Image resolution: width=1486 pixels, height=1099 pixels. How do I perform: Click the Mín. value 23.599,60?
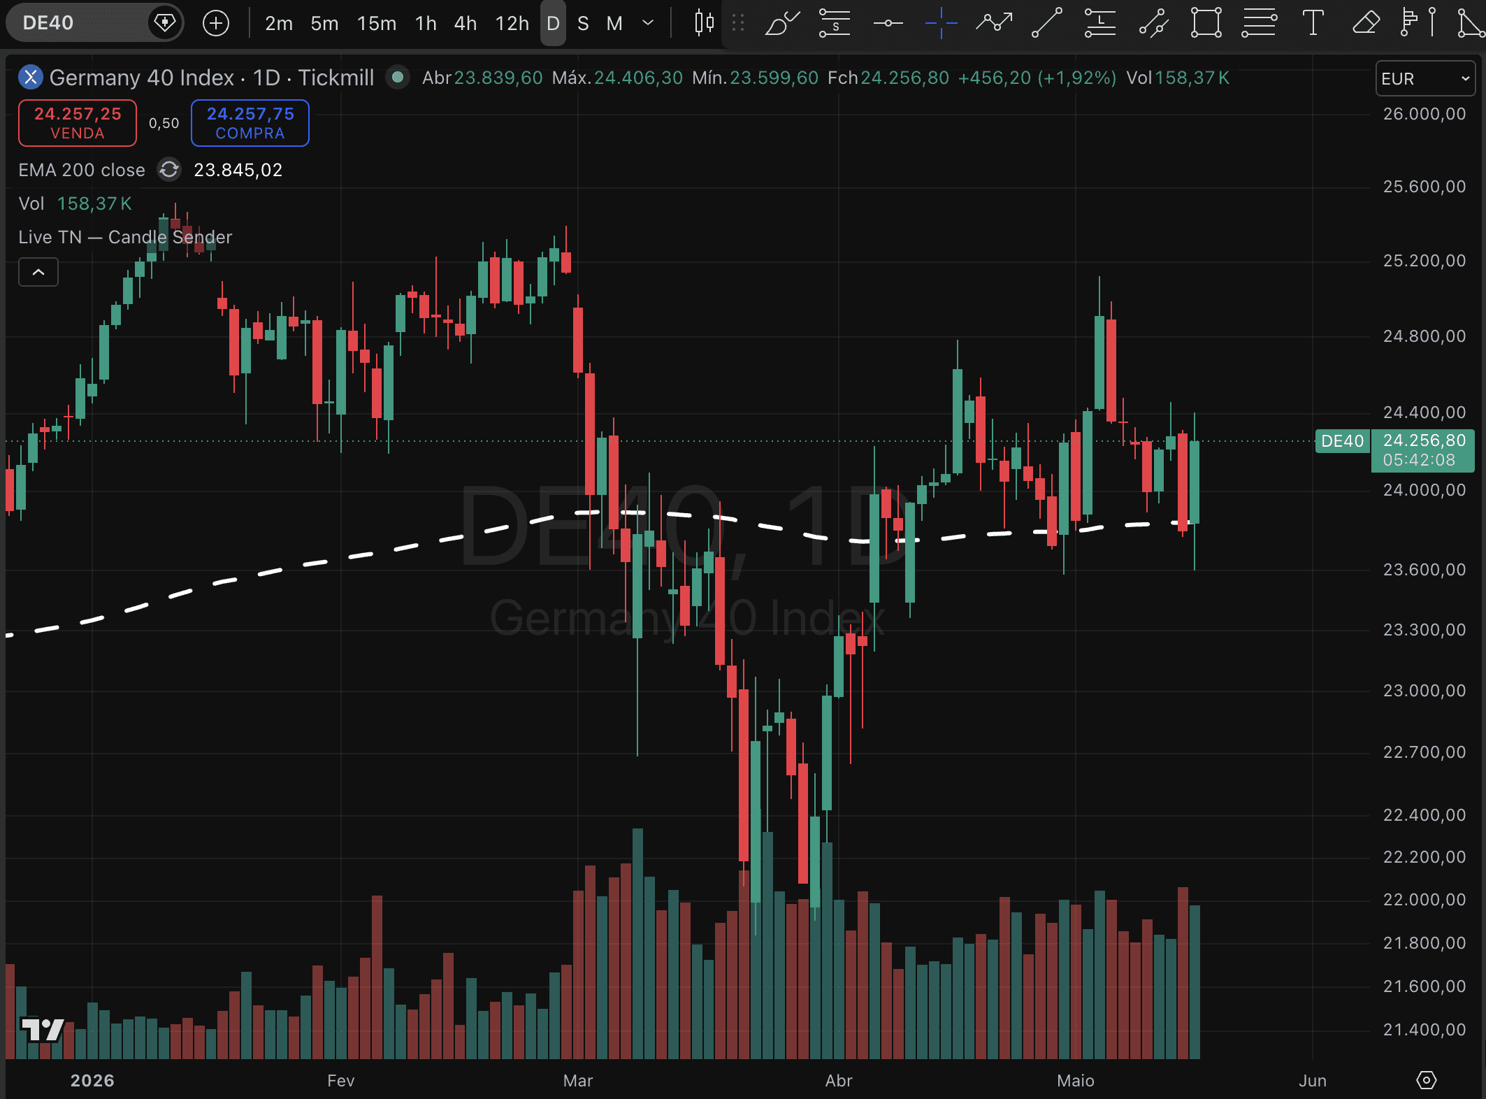(x=774, y=78)
